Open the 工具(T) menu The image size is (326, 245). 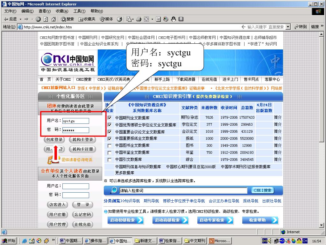79,11
